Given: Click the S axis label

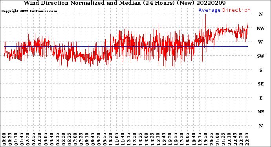Looking at the screenshot, I should pyautogui.click(x=261, y=70).
